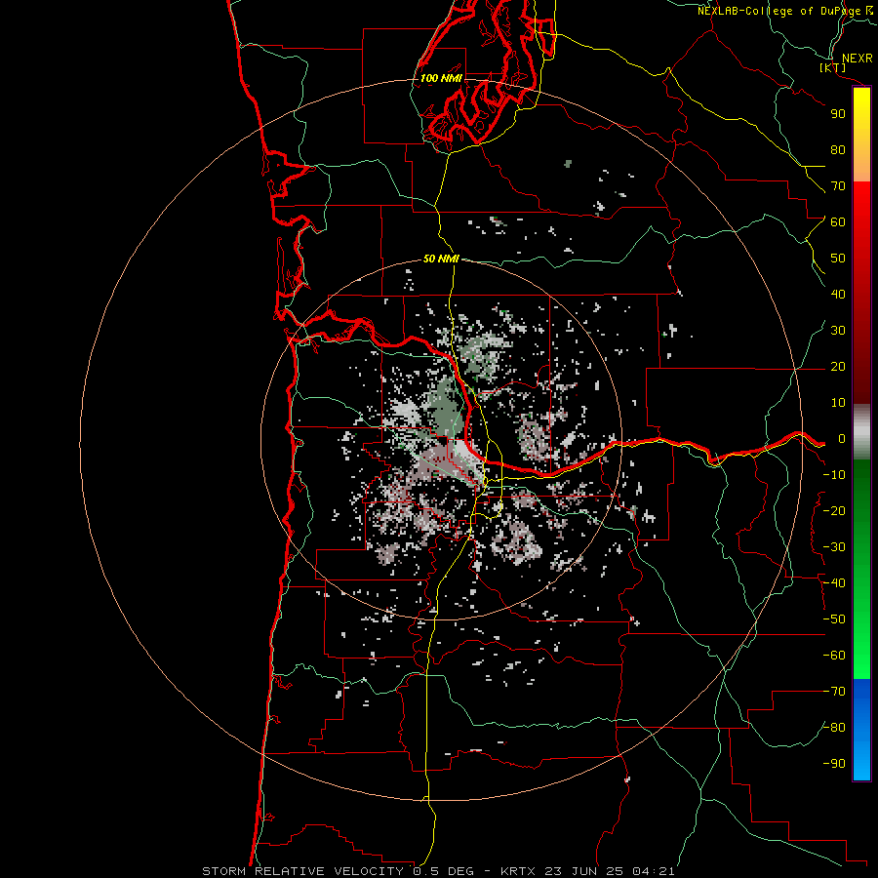The width and height of the screenshot is (878, 878).
Task: Click the 90 value on the velocity scale
Action: click(x=838, y=114)
